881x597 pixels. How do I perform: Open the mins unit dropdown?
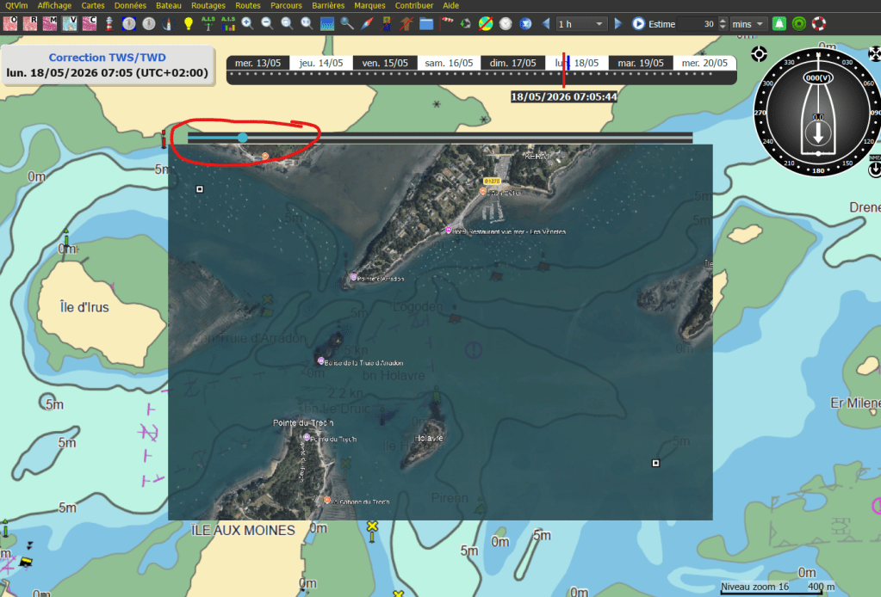coord(748,24)
